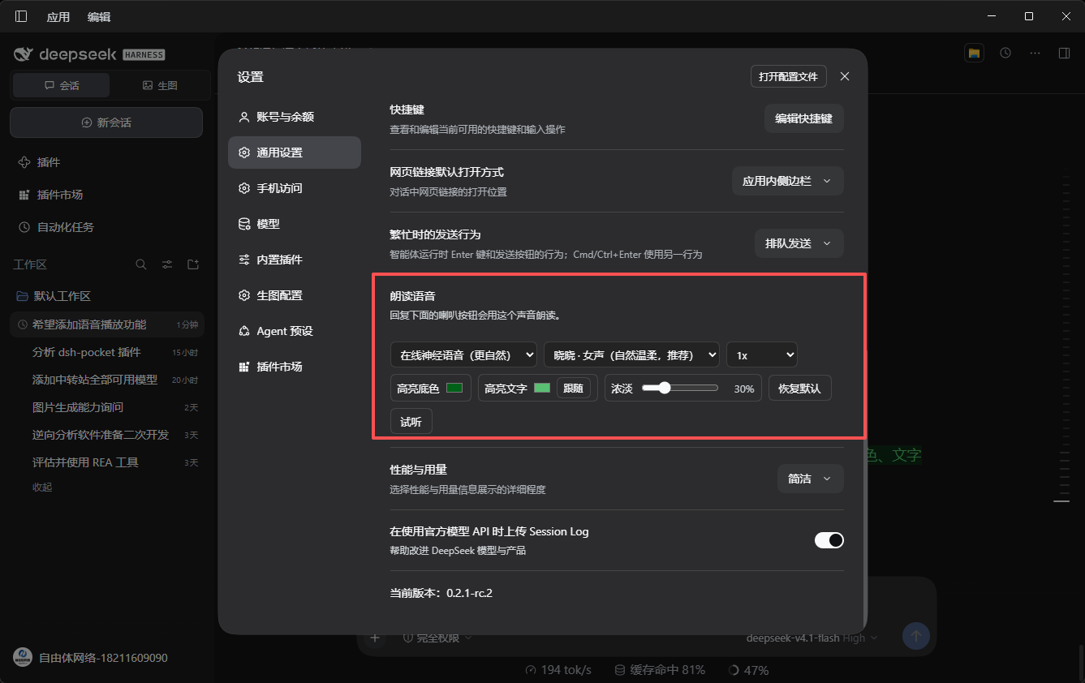Click the 高亮底色 dark green swatch
1085x683 pixels.
tap(454, 389)
